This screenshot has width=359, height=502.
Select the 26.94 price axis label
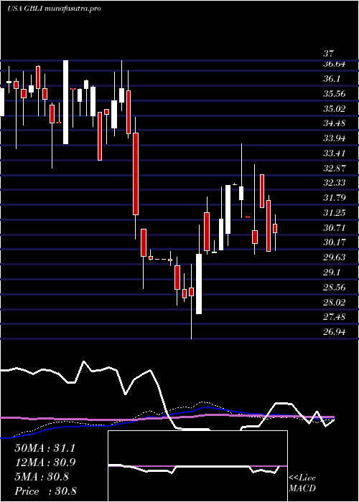coord(335,332)
